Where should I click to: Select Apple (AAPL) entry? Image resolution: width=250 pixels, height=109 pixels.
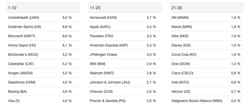100,27
